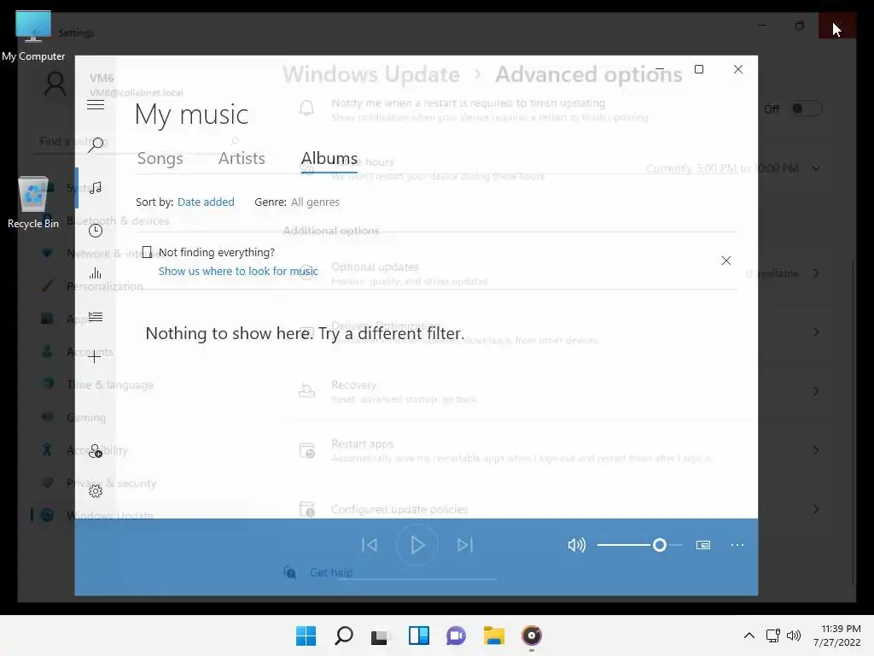The width and height of the screenshot is (874, 656).
Task: Open Chat icon on taskbar
Action: pyautogui.click(x=456, y=635)
